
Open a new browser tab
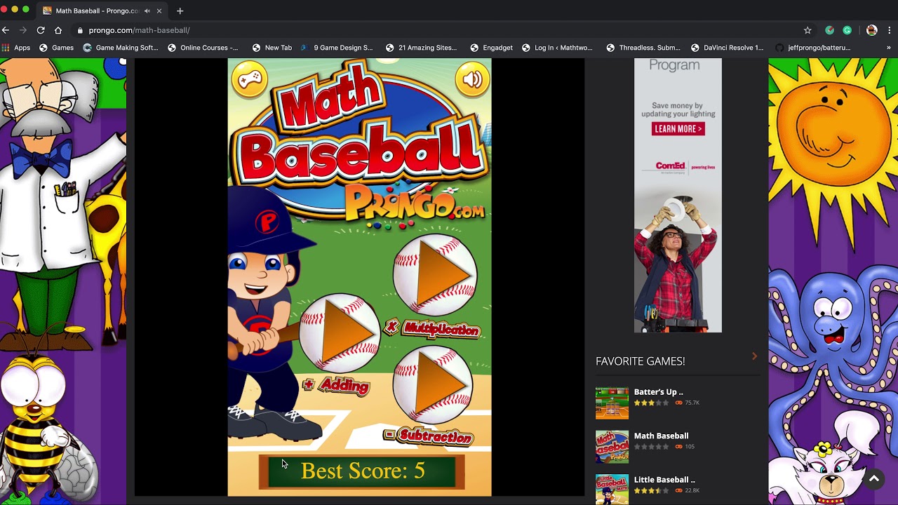180,11
